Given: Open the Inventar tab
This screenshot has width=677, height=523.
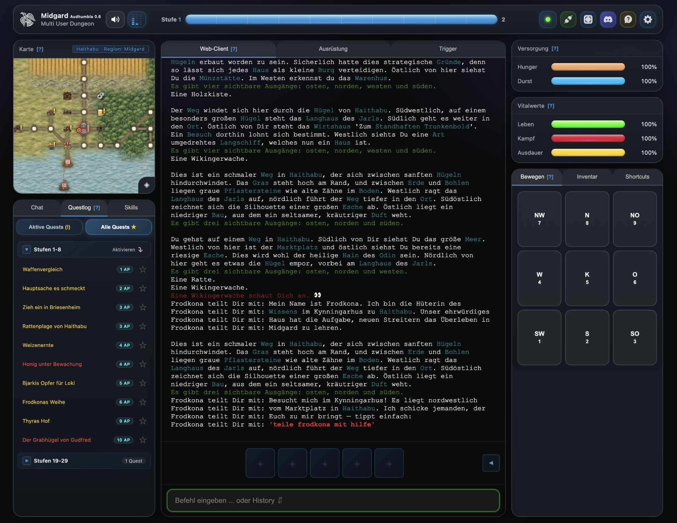Looking at the screenshot, I should (x=587, y=177).
